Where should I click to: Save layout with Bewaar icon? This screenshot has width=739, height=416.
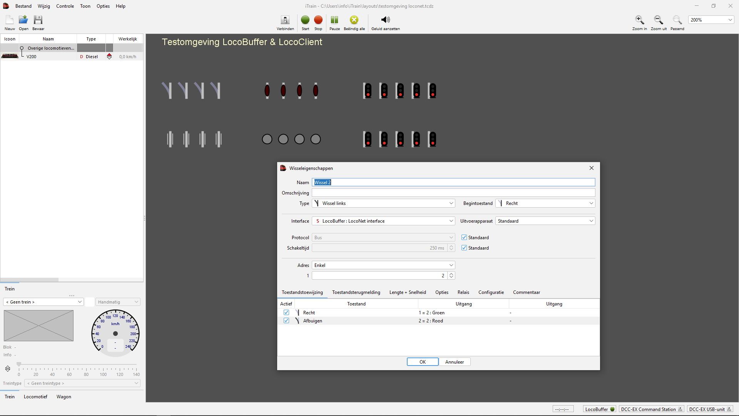38,20
